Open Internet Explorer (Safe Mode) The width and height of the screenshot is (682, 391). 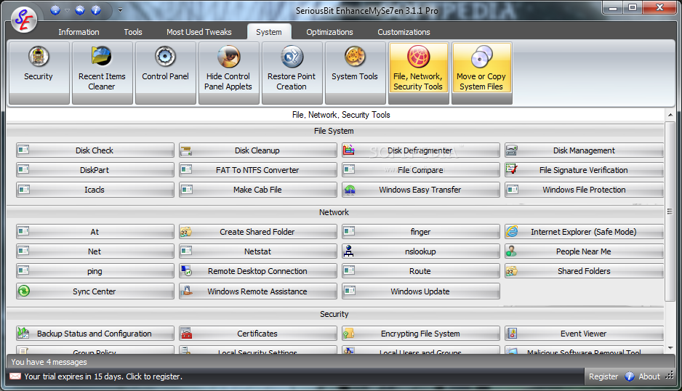point(584,232)
